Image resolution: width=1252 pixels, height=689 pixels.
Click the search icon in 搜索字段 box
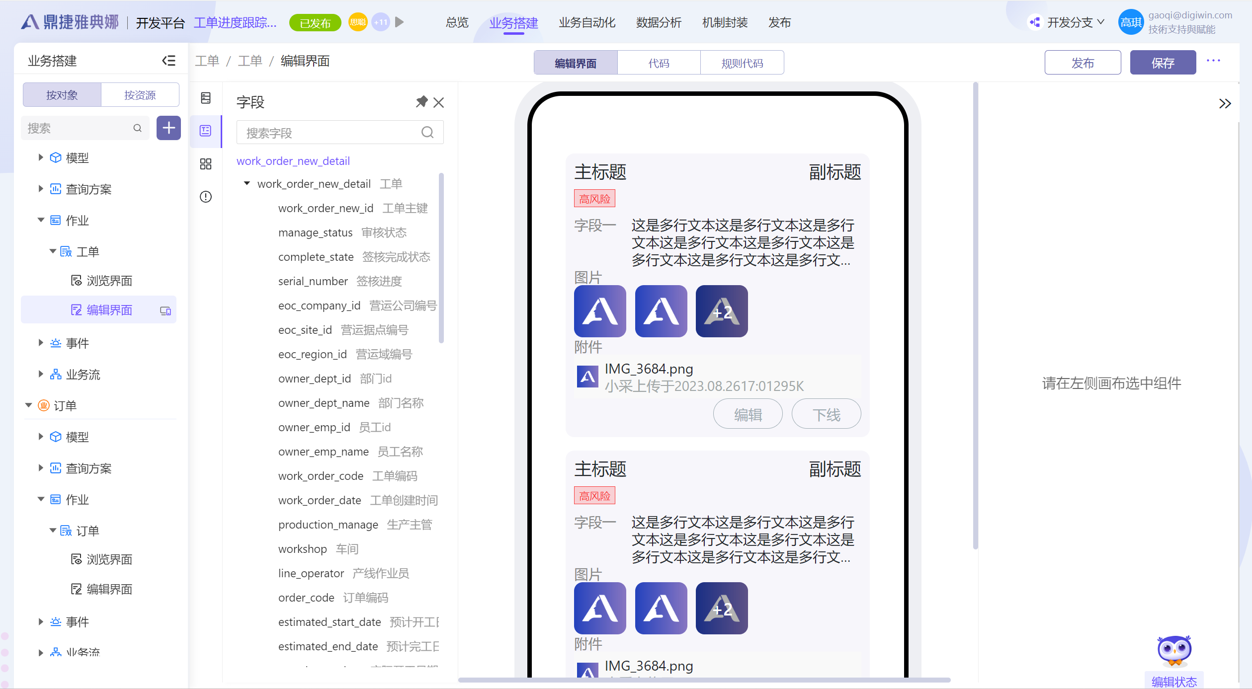pyautogui.click(x=427, y=132)
